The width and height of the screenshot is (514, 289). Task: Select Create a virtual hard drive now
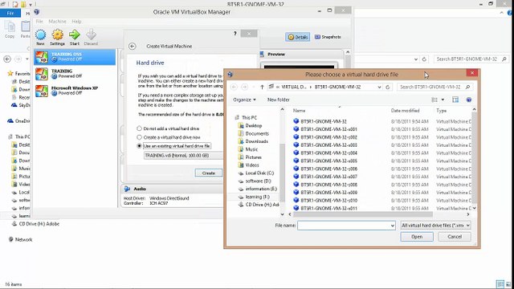coord(169,137)
